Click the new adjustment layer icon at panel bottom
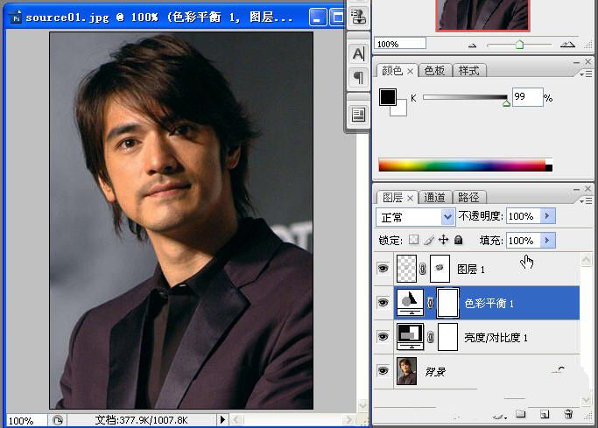The width and height of the screenshot is (598, 428). point(498,416)
